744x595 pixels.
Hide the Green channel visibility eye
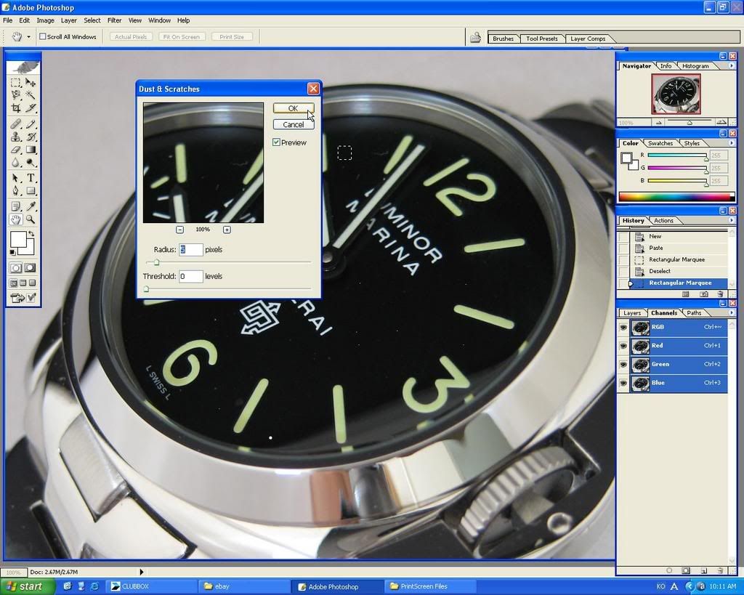623,365
